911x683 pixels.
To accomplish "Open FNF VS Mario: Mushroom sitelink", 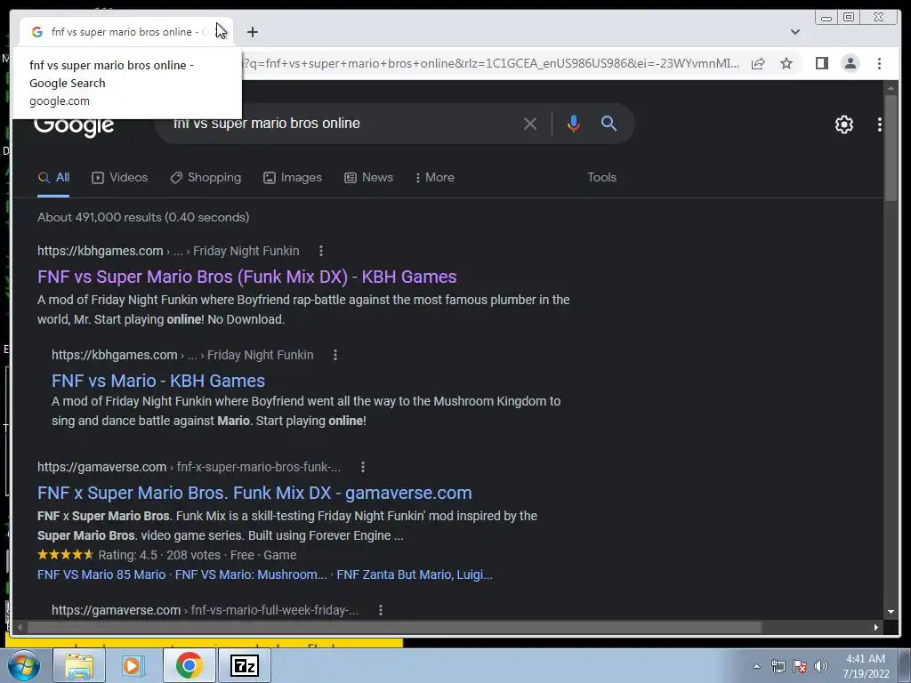I will (251, 575).
